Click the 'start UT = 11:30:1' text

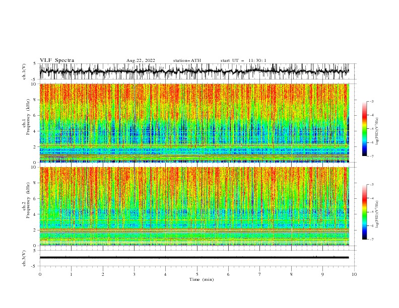coord(243,60)
